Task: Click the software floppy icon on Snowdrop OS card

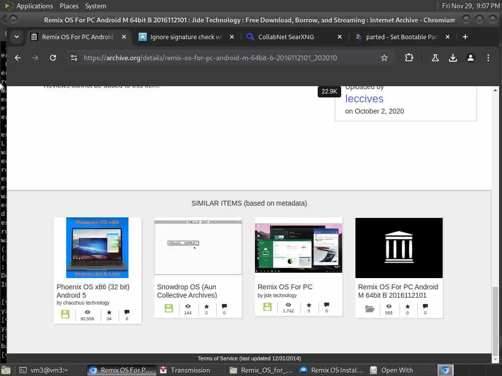Action: [x=169, y=308]
